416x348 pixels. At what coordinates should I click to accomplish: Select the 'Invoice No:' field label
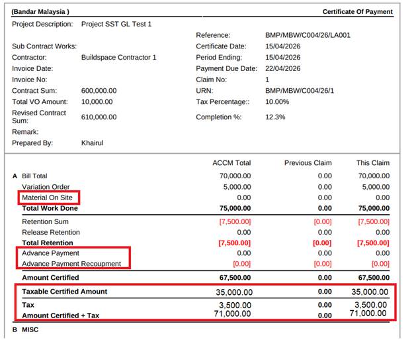pyautogui.click(x=30, y=80)
